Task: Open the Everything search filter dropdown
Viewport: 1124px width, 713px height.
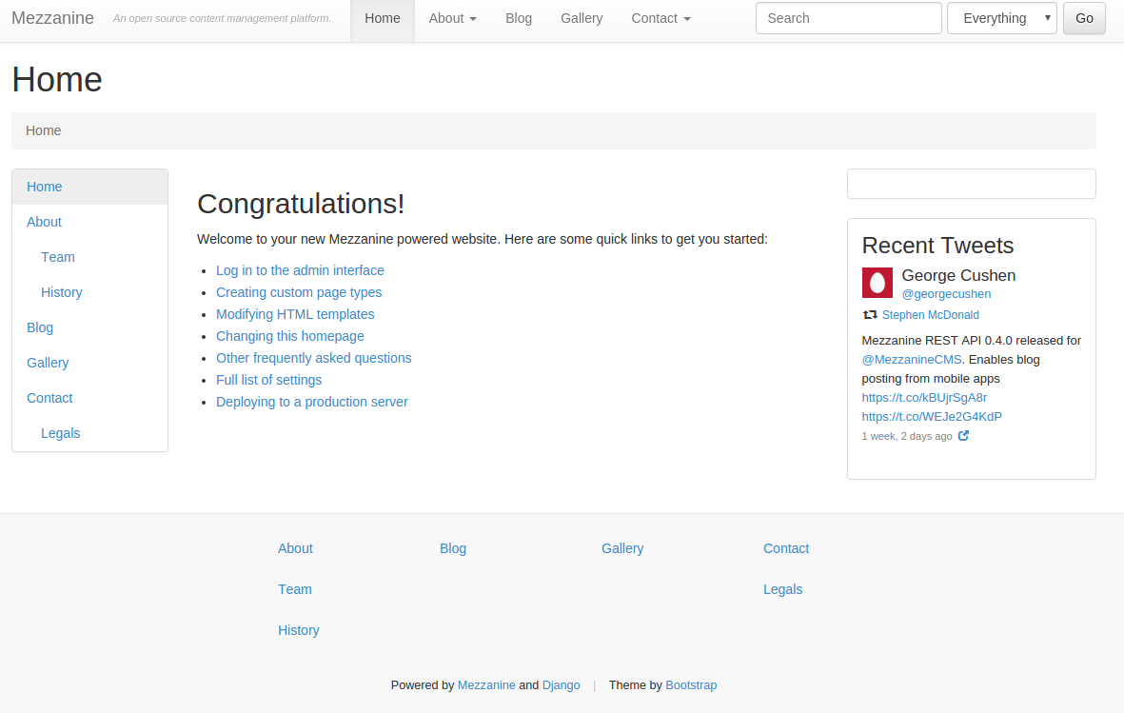Action: click(1001, 18)
